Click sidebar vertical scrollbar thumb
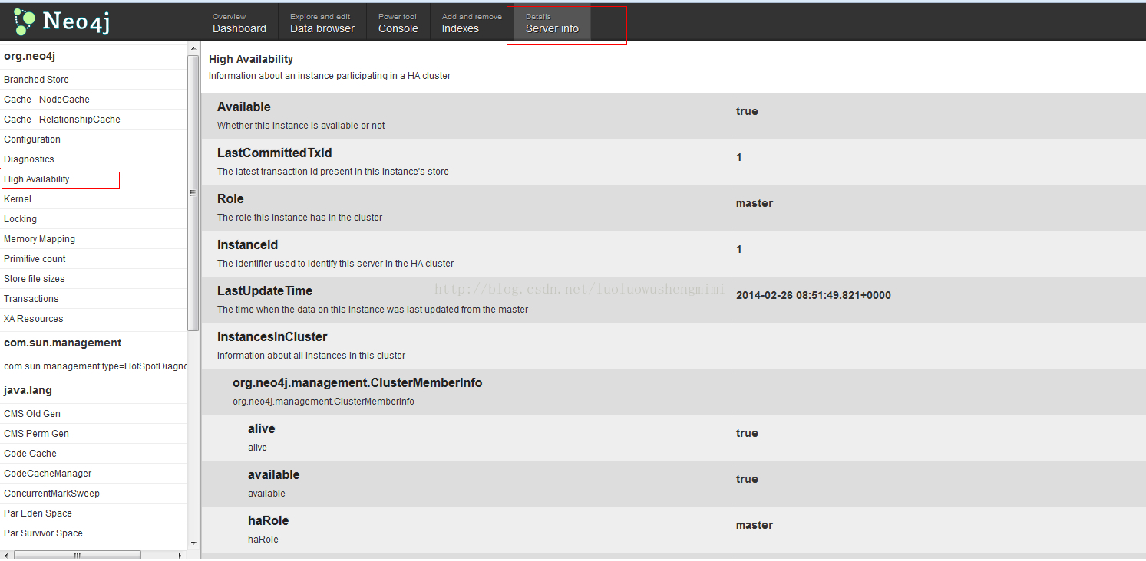The height and width of the screenshot is (561, 1146). pyautogui.click(x=193, y=193)
